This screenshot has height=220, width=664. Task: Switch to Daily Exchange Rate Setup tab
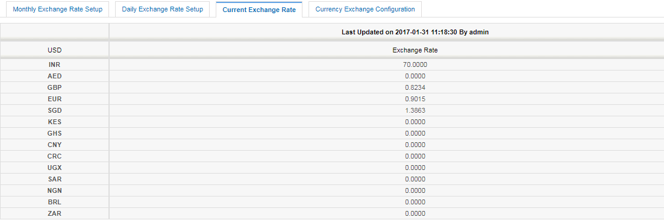click(x=162, y=9)
